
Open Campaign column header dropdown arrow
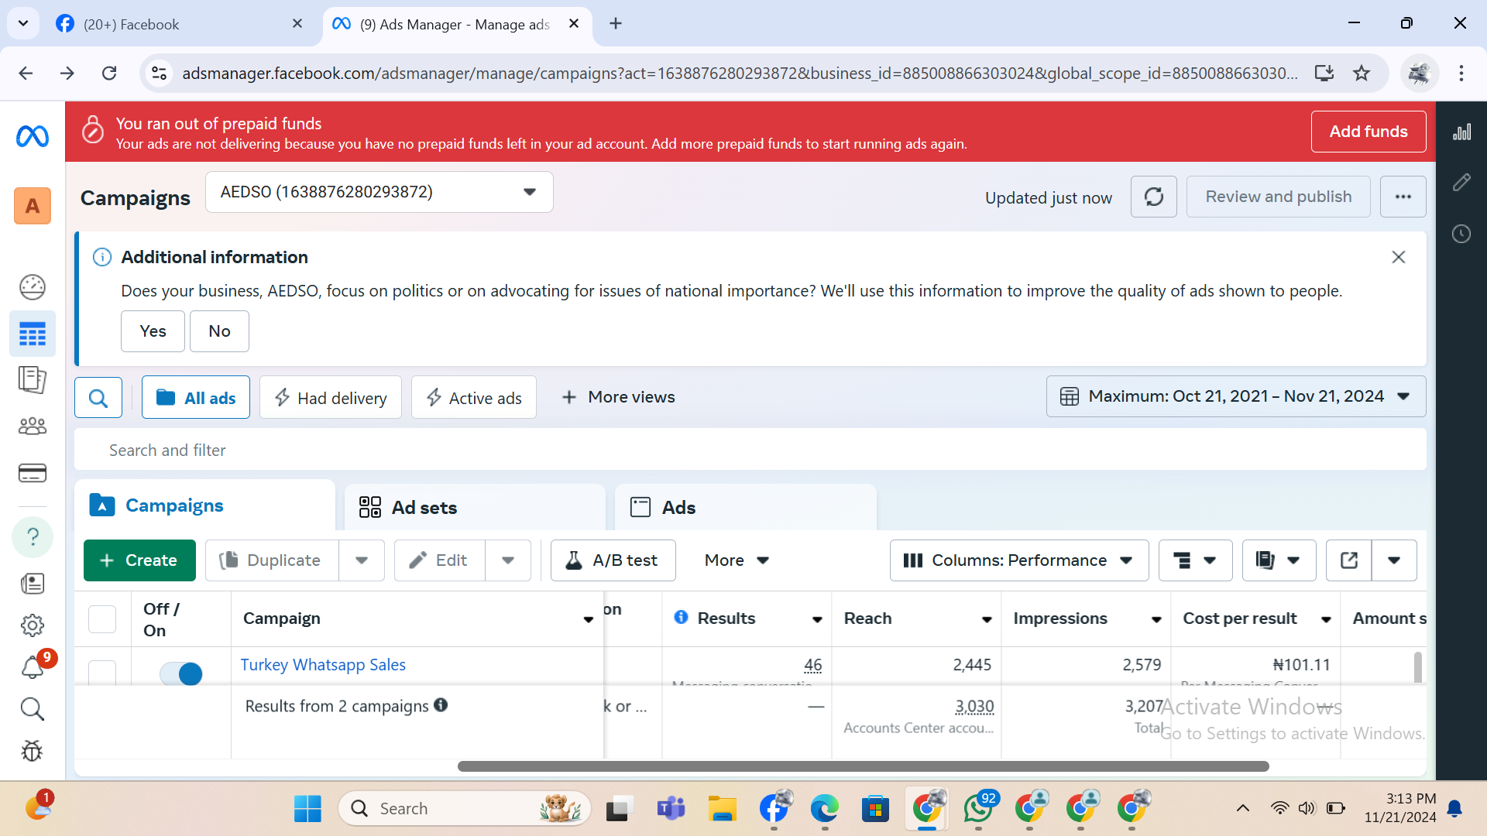click(x=588, y=619)
